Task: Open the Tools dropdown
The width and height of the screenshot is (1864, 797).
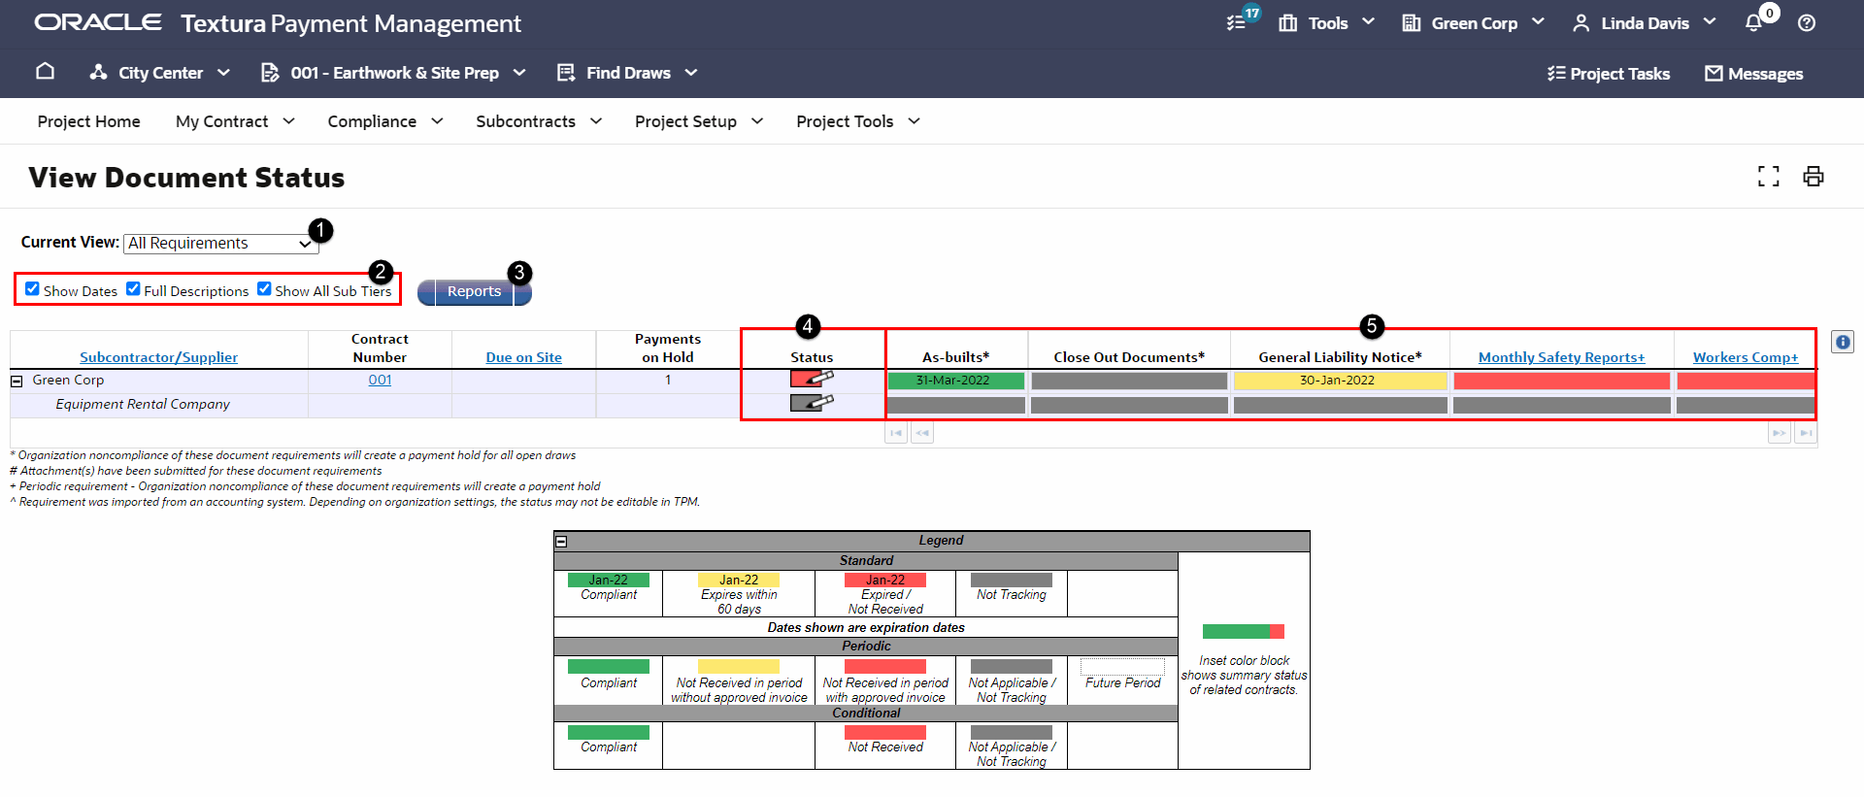Action: (1326, 22)
